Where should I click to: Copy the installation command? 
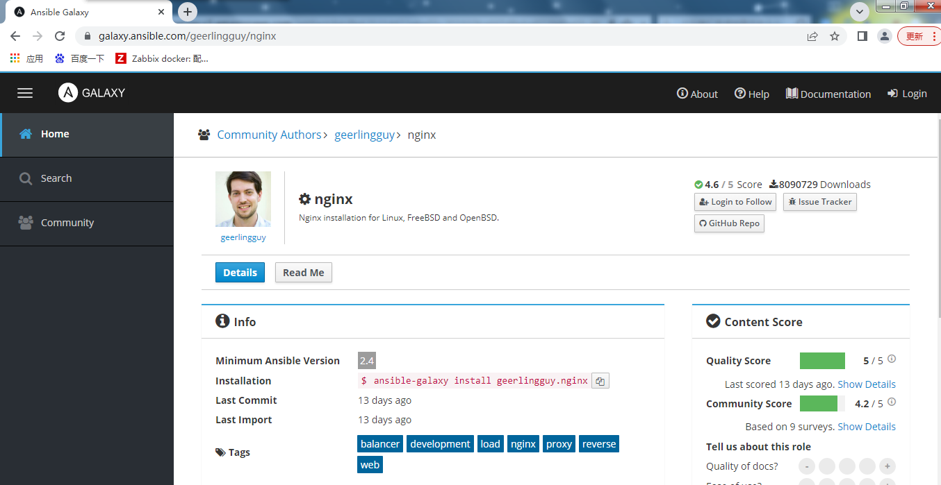pyautogui.click(x=600, y=381)
